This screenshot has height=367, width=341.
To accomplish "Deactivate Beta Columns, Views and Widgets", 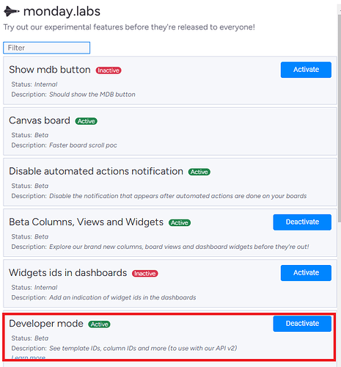I will point(302,222).
